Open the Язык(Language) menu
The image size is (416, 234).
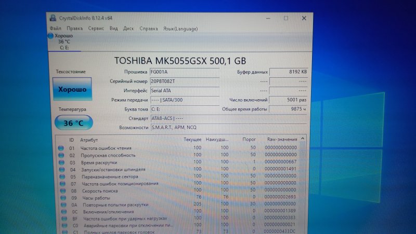click(180, 29)
